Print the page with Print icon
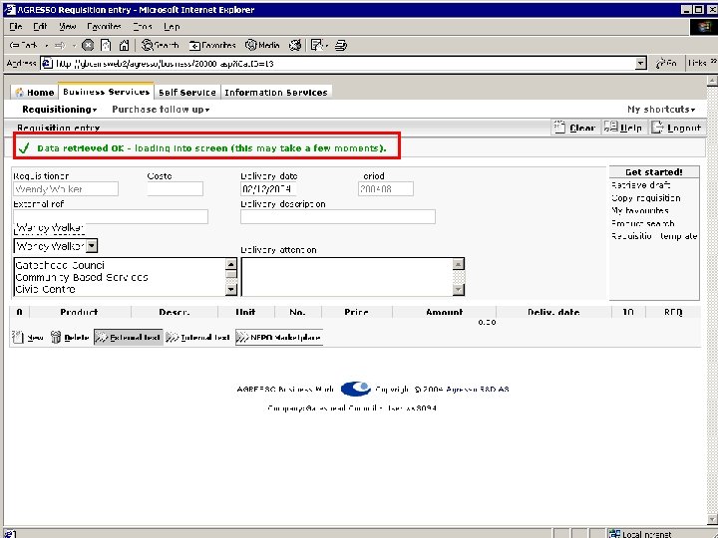 (x=341, y=45)
